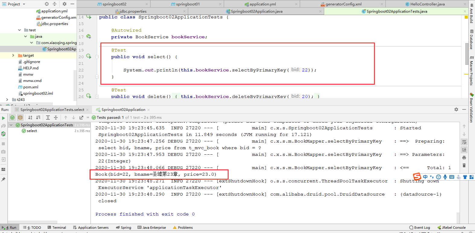Open the TODO tool window

coord(32,228)
